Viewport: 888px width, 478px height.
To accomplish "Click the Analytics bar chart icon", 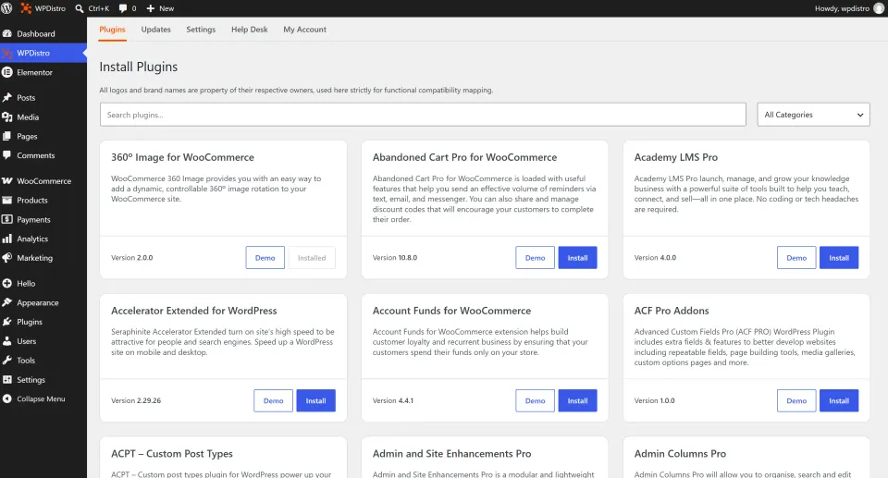I will click(7, 239).
